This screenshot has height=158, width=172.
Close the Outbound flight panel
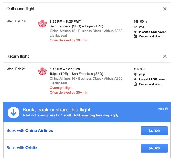[165, 9]
